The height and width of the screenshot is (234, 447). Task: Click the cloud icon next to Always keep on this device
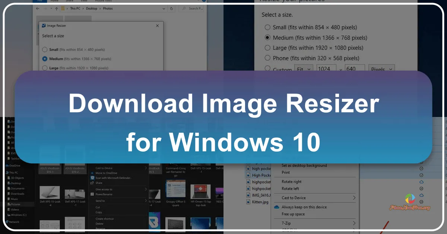[x=276, y=207]
